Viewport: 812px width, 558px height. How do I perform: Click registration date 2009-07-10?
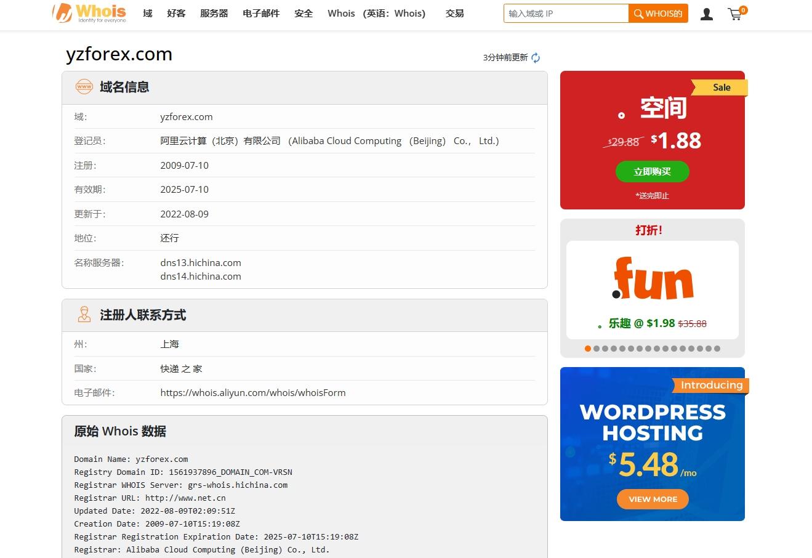tap(184, 165)
